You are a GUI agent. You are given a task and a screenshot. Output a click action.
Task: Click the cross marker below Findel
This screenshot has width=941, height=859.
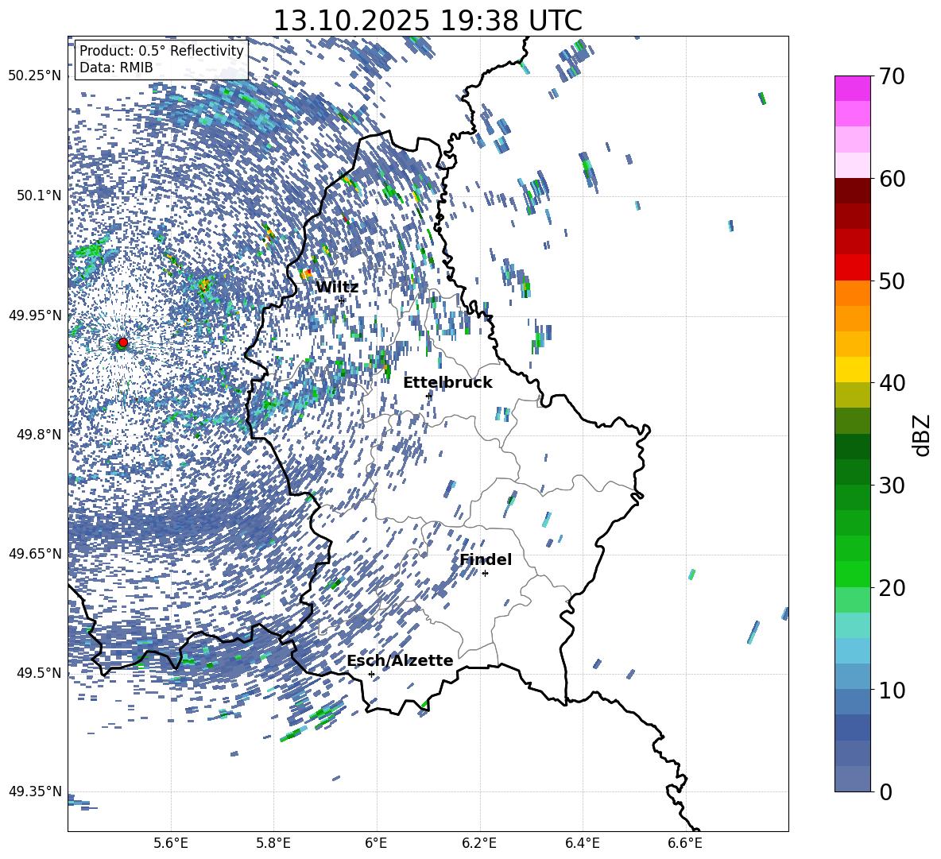click(x=485, y=574)
